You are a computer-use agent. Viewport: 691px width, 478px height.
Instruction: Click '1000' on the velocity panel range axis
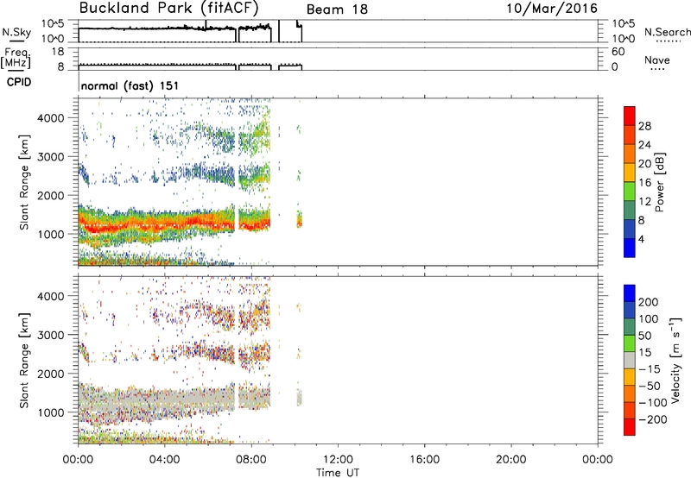pyautogui.click(x=50, y=412)
